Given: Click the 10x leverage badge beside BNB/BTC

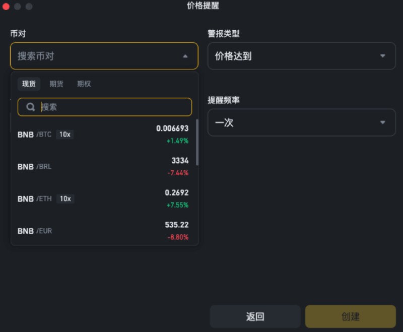Looking at the screenshot, I should coord(65,135).
